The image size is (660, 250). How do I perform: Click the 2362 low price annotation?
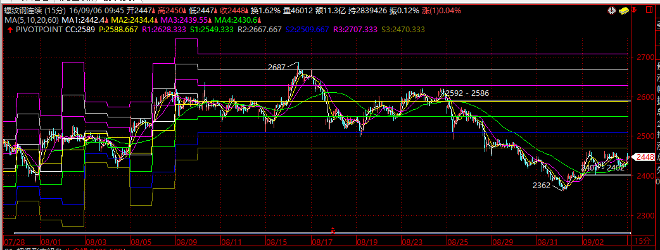[542, 186]
